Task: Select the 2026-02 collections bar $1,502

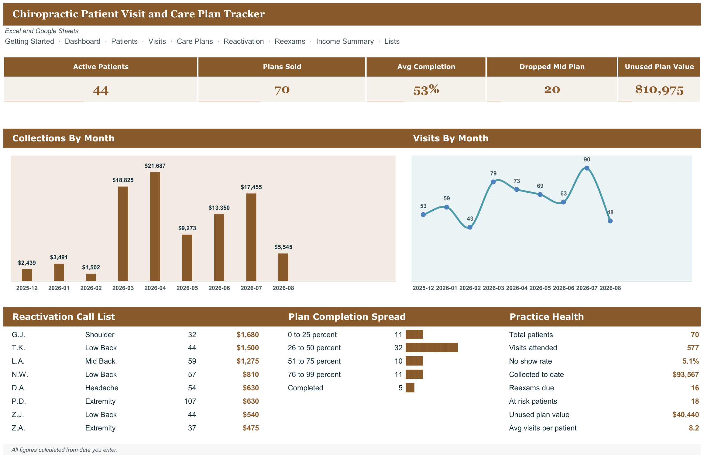Action: pyautogui.click(x=91, y=277)
